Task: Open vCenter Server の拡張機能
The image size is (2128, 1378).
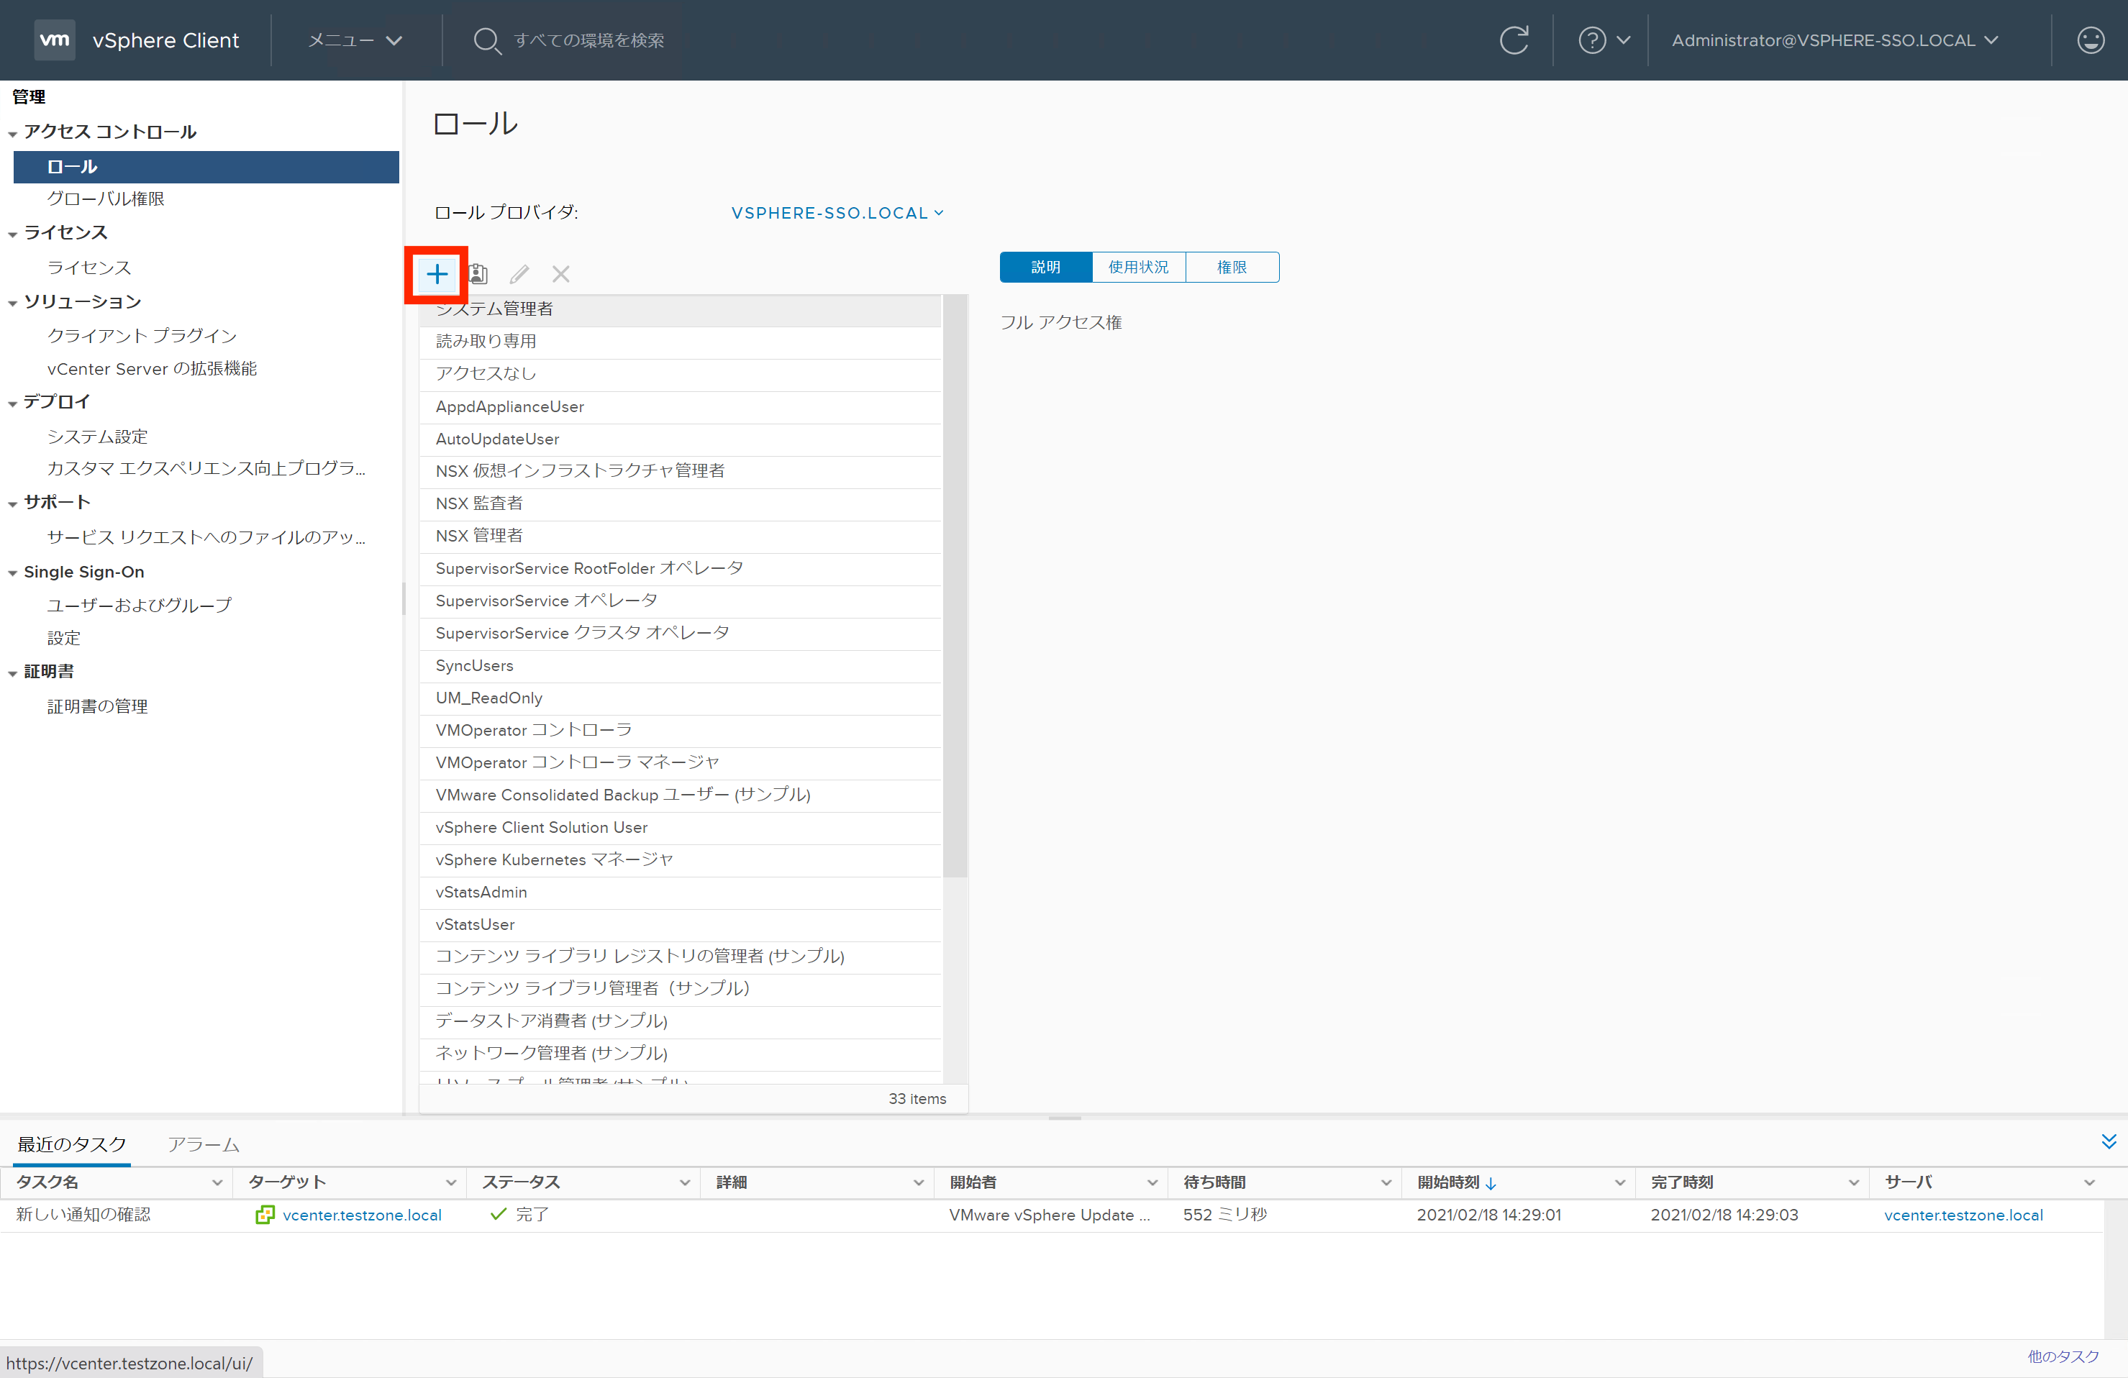Action: click(x=152, y=369)
